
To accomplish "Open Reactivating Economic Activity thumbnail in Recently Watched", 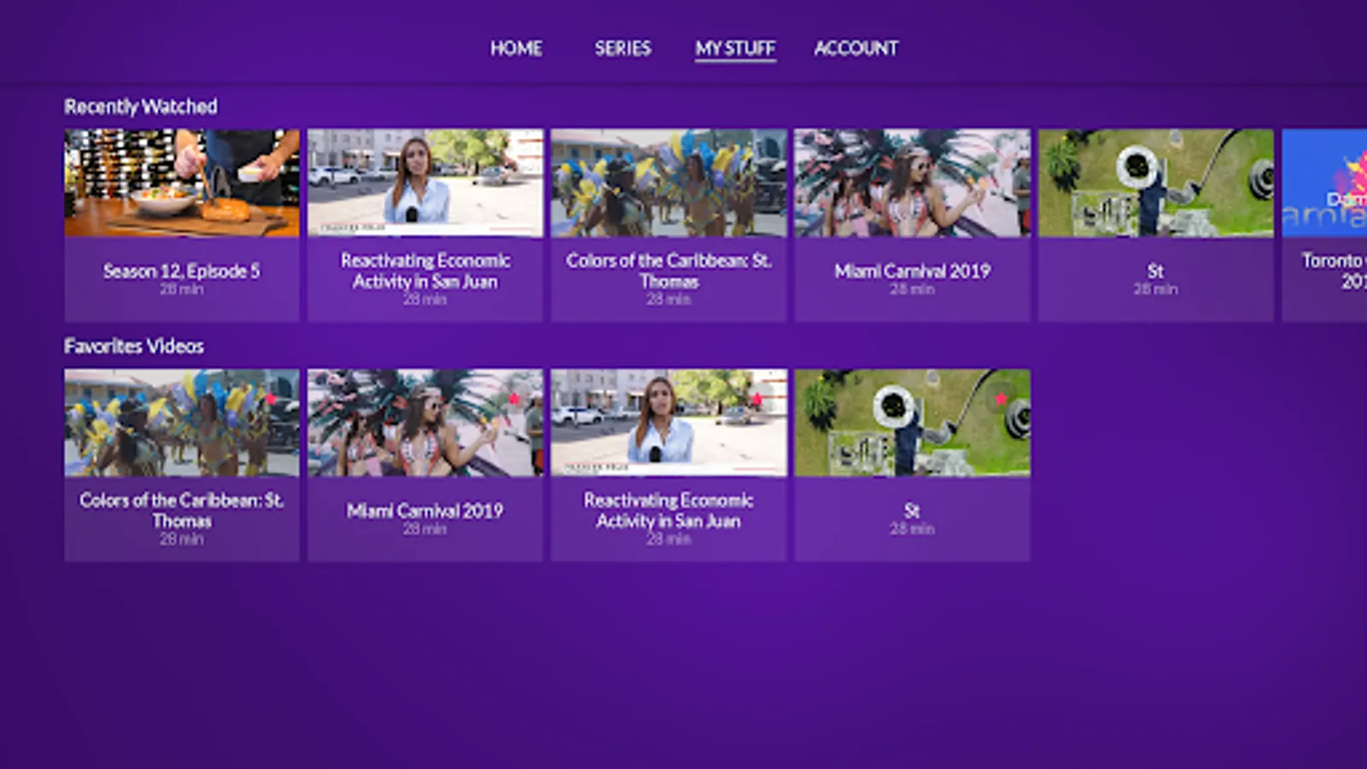I will tap(425, 183).
